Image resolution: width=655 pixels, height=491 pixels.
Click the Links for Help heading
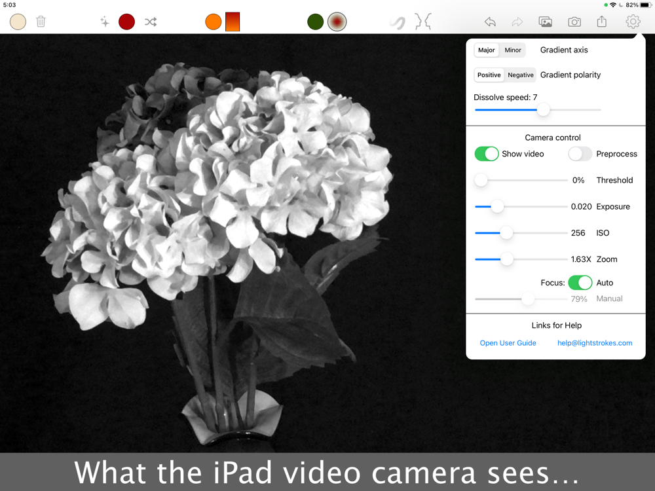(556, 325)
